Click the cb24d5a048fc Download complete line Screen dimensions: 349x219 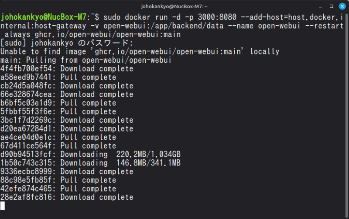click(x=67, y=86)
